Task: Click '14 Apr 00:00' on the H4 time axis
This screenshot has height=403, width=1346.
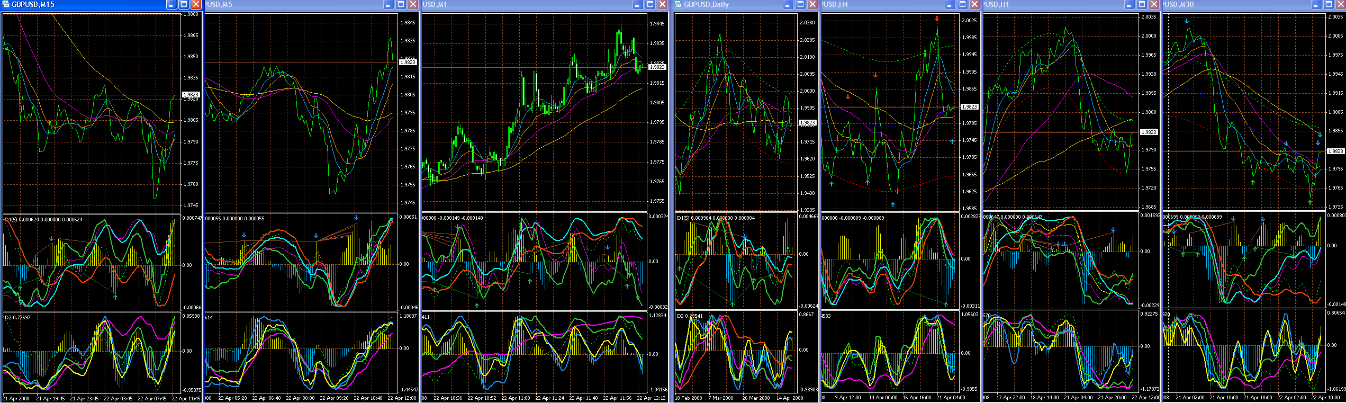Action: (883, 398)
